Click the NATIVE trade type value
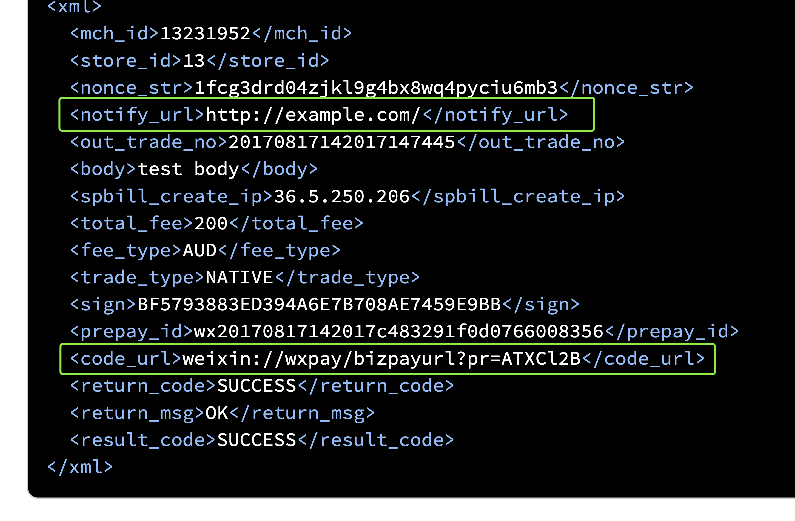The image size is (795, 521). click(x=239, y=277)
